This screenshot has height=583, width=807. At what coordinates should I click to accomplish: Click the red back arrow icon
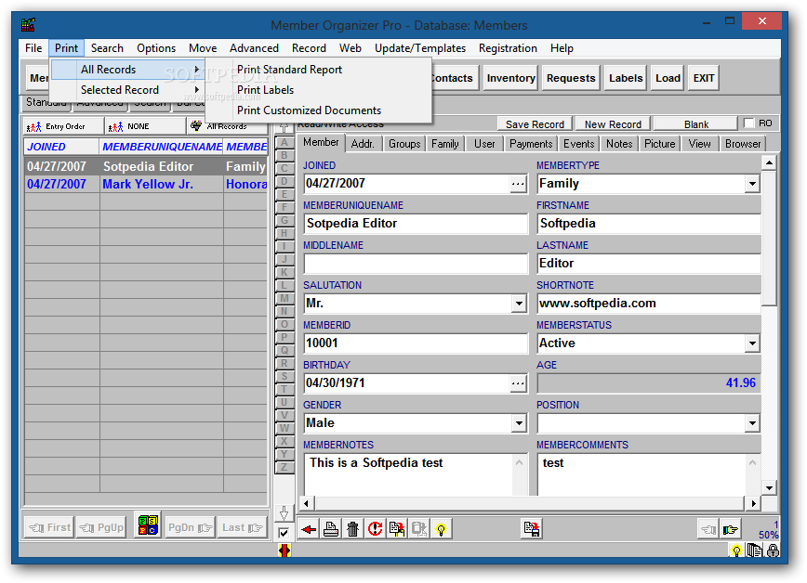[309, 529]
